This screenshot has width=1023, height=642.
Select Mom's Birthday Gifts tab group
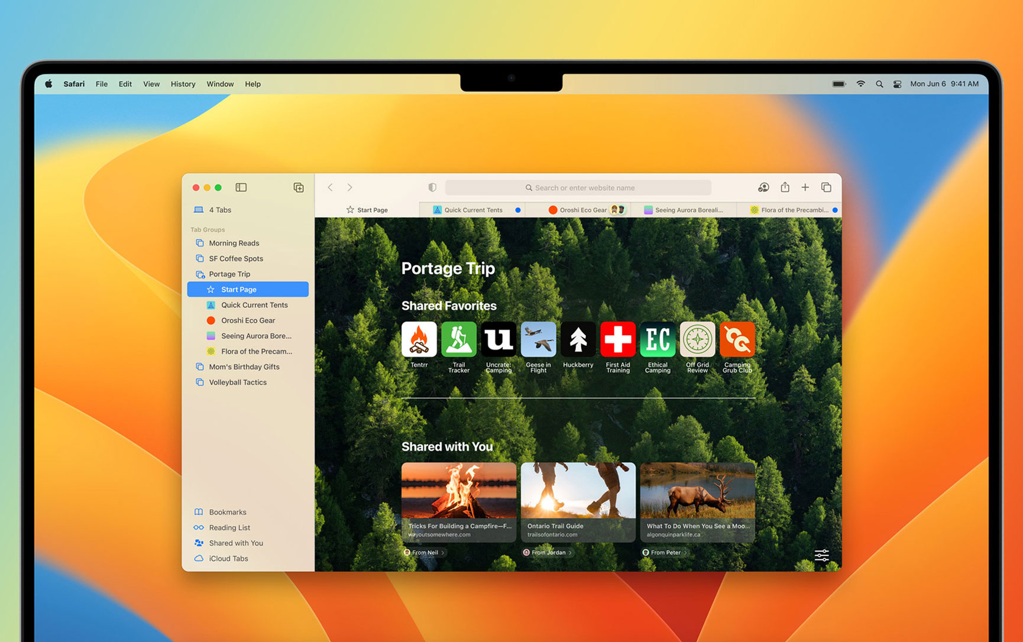pos(248,367)
